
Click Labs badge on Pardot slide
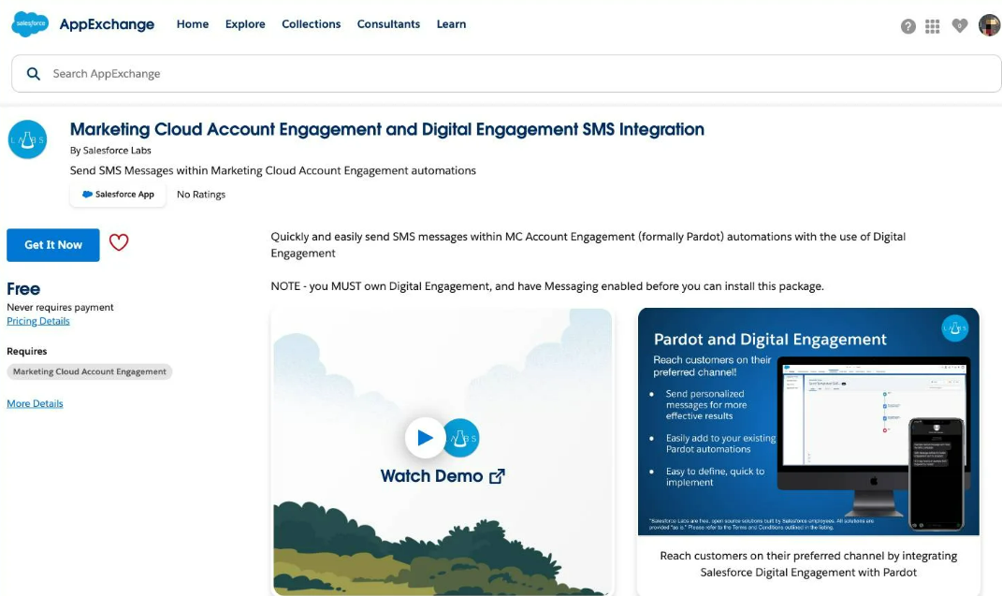pos(954,328)
